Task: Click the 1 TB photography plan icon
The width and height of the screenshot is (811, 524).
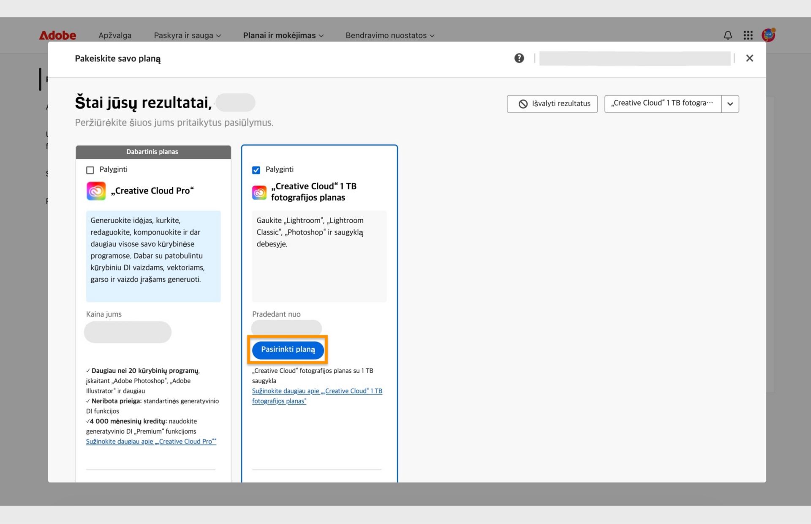Action: 259,192
